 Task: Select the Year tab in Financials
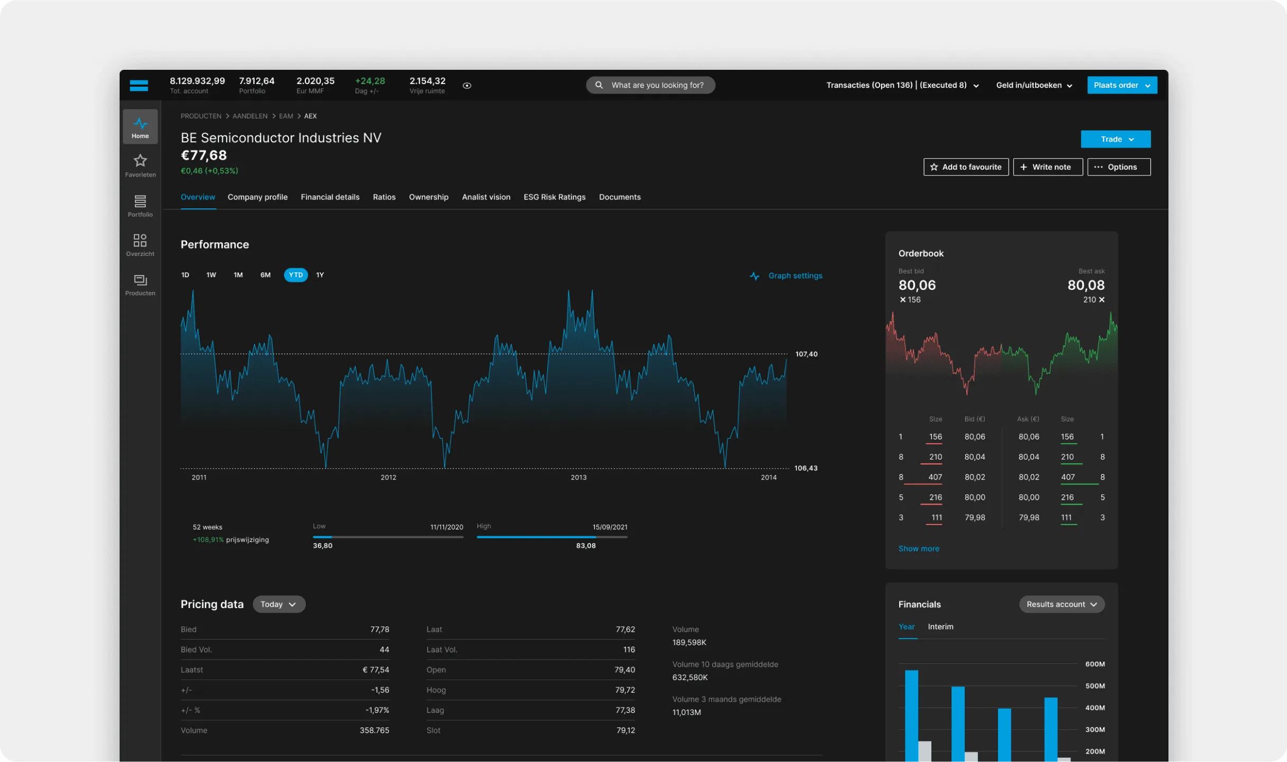pyautogui.click(x=907, y=627)
